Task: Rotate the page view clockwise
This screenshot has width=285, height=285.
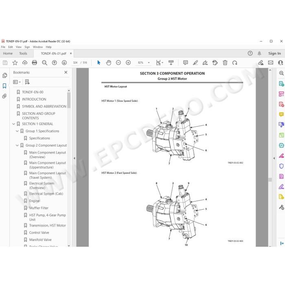Action: pos(235,63)
